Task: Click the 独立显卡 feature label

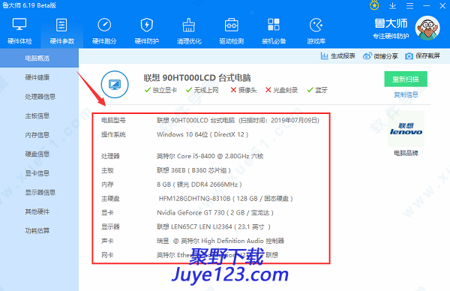Action: click(x=164, y=90)
